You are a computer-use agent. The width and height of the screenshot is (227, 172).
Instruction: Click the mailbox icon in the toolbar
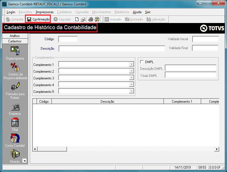tap(83, 19)
